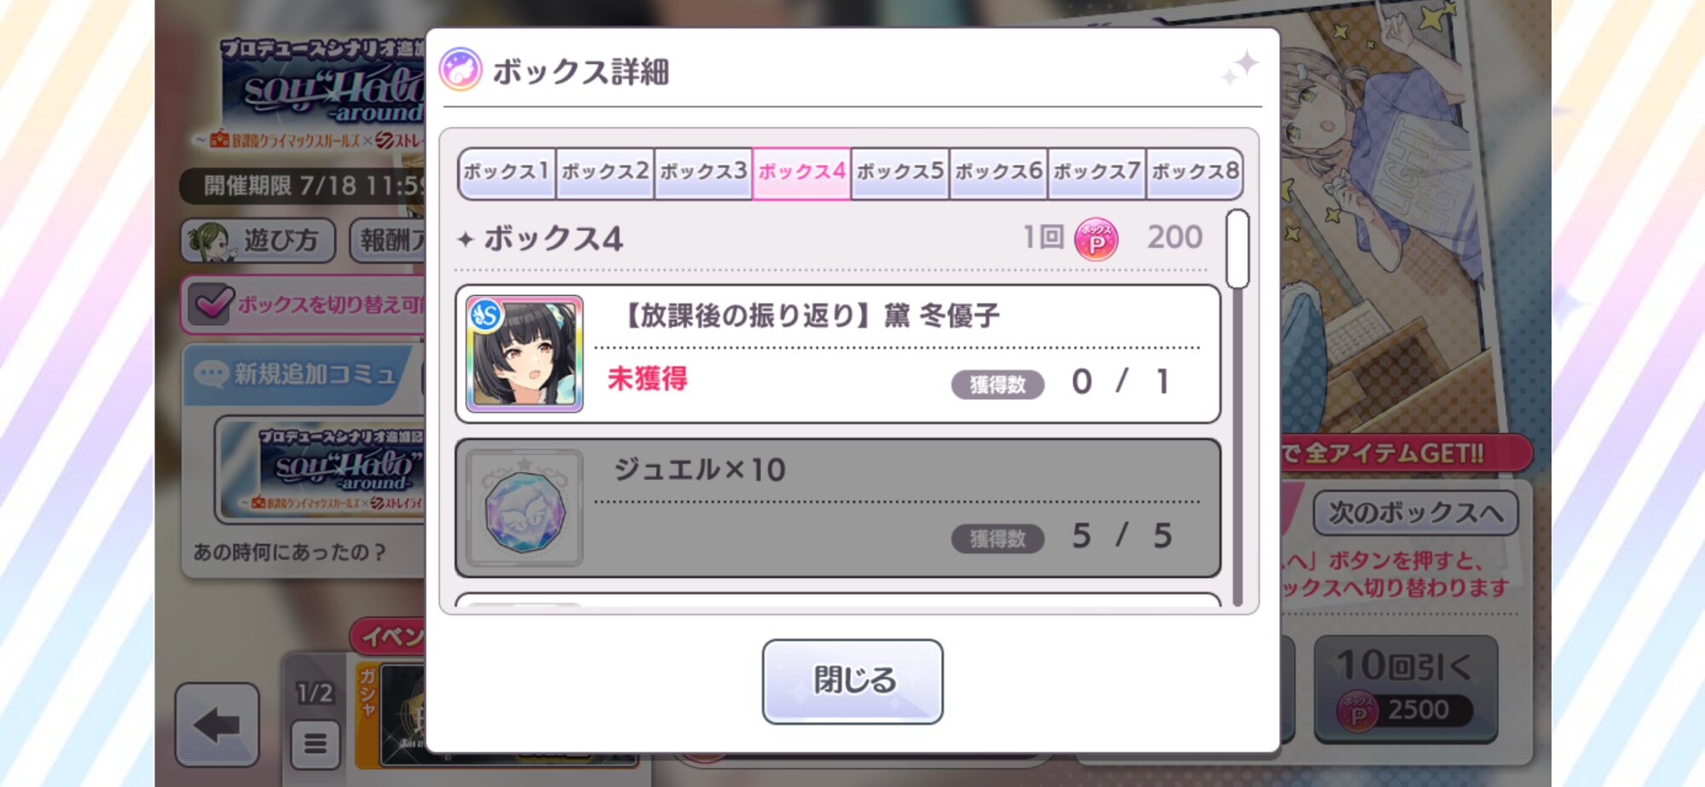Click the S rank badge on card
This screenshot has width=1705, height=787.
(x=486, y=315)
